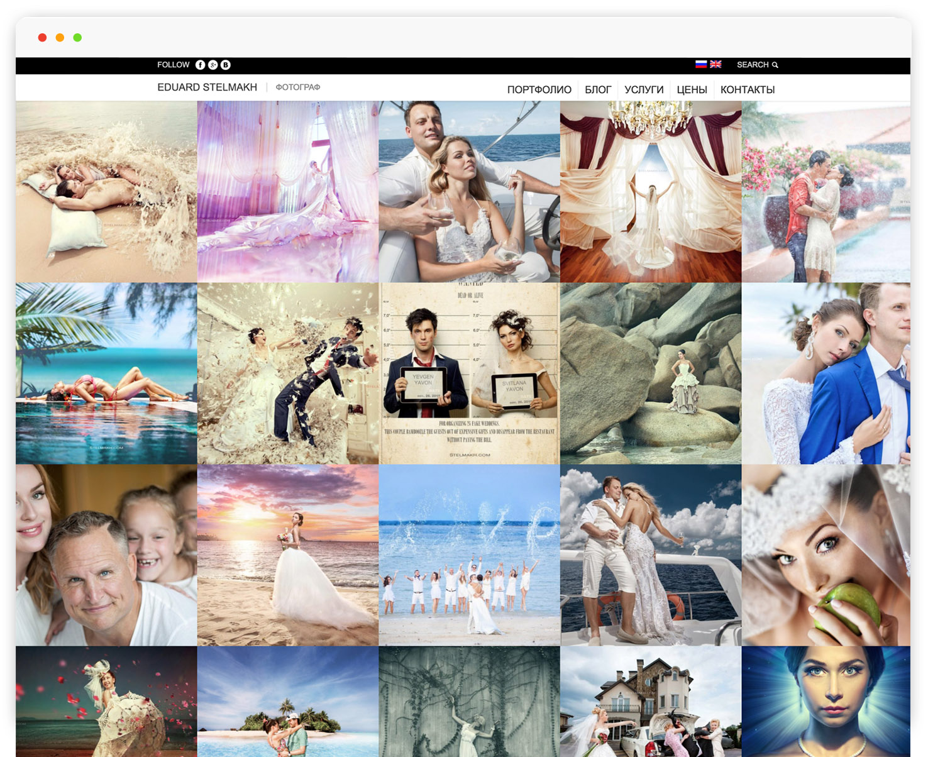Screen dimensions: 928x757
Task: Open photo of veiled woman biting green apple
Action: pyautogui.click(x=826, y=555)
